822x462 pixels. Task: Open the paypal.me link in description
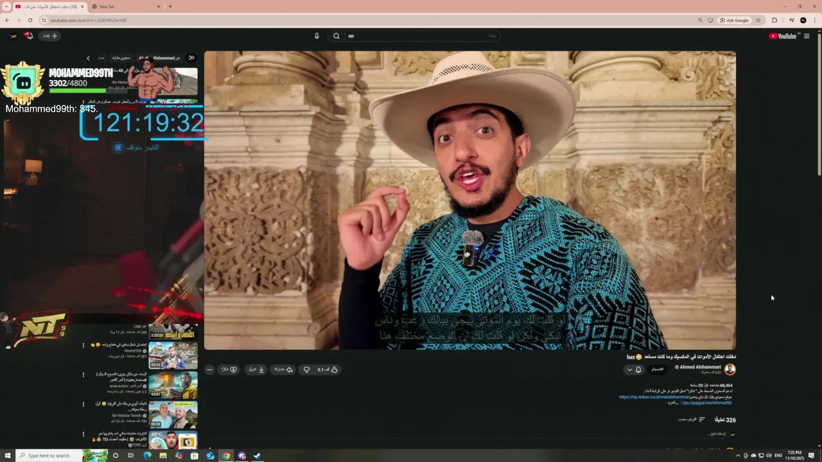click(706, 403)
